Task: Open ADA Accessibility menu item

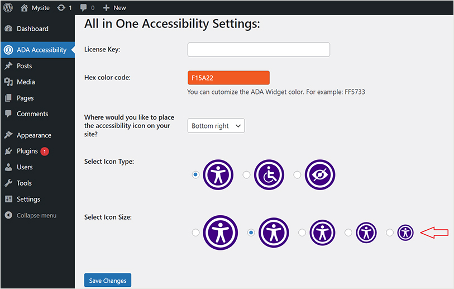Action: pos(37,50)
